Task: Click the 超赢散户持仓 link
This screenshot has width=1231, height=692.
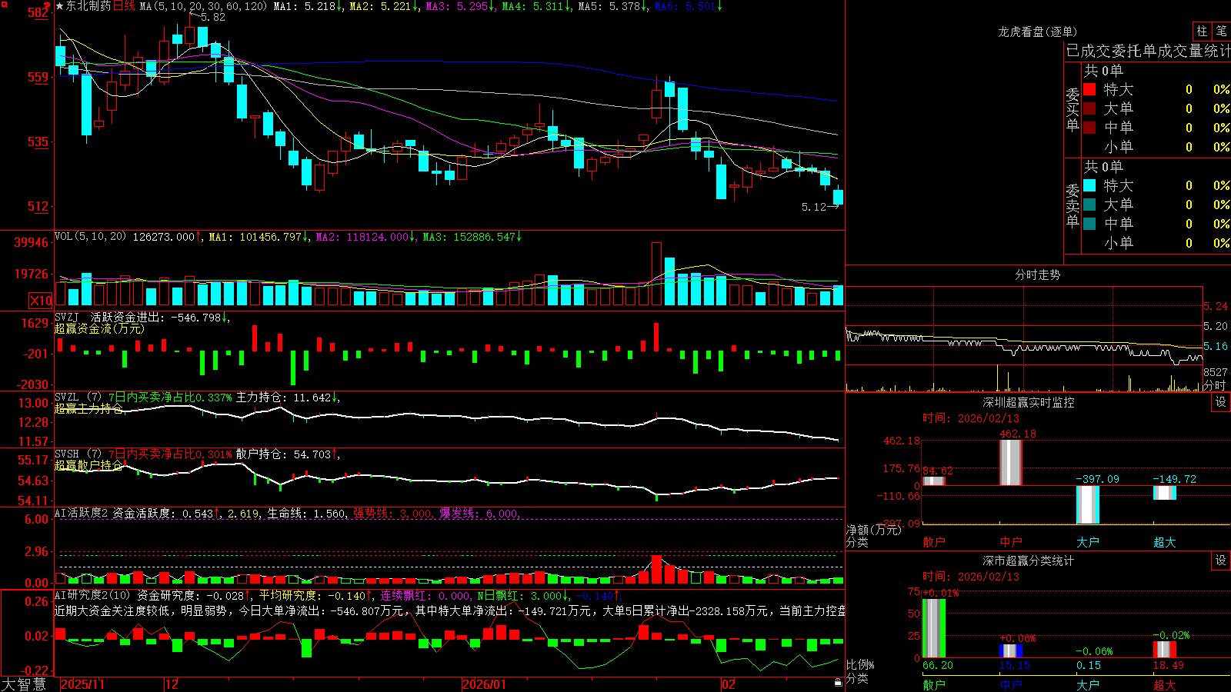Action: pyautogui.click(x=88, y=466)
